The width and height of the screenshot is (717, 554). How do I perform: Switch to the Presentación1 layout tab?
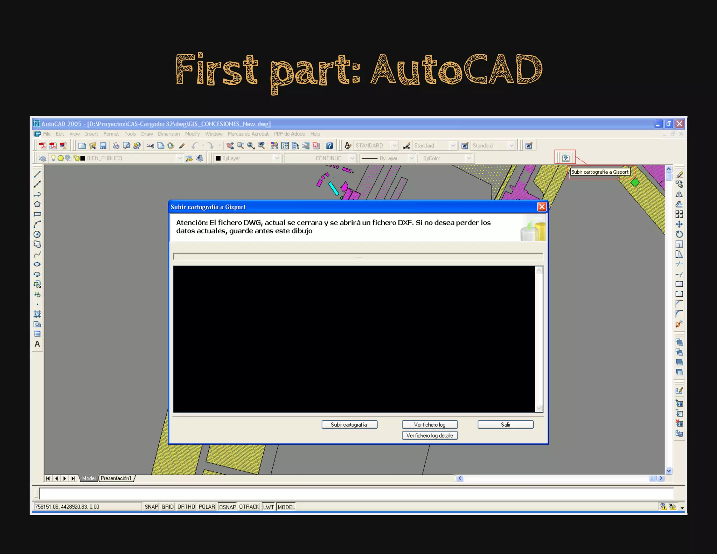click(x=116, y=478)
